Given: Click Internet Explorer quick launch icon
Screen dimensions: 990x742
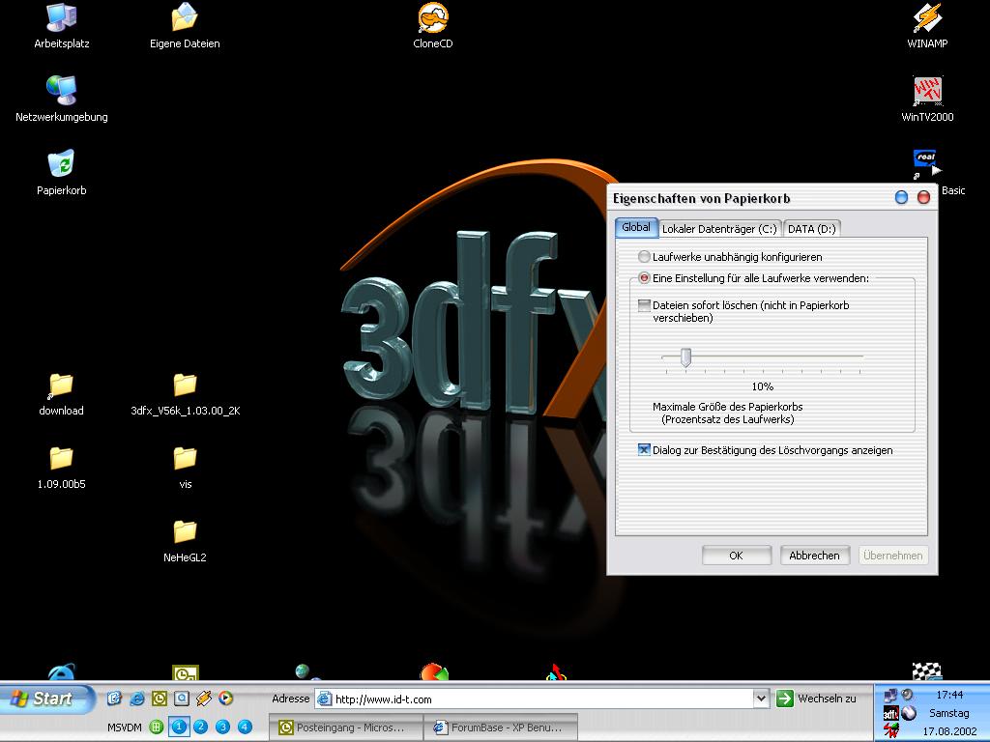Looking at the screenshot, I should tap(137, 699).
